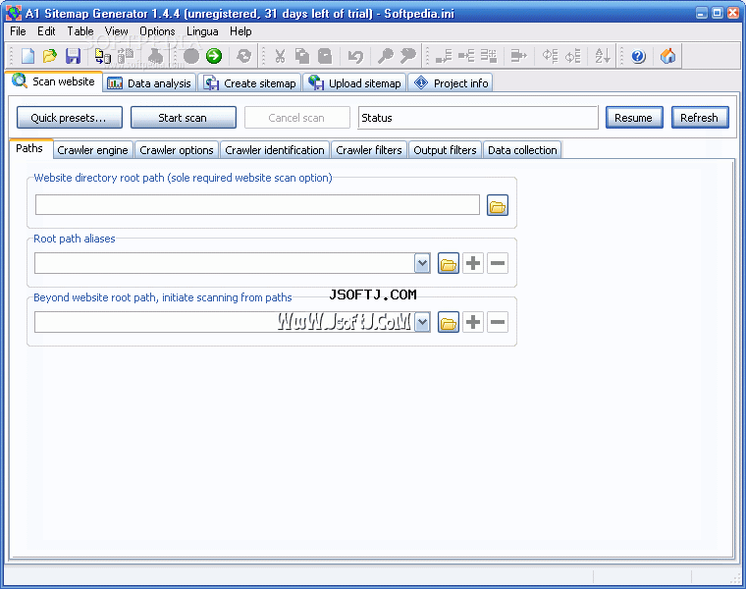The width and height of the screenshot is (746, 589).
Task: Click the greyed refresh arrows toolbar icon
Action: coord(244,56)
